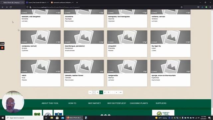Open the Why Native? footer link

(x=95, y=103)
